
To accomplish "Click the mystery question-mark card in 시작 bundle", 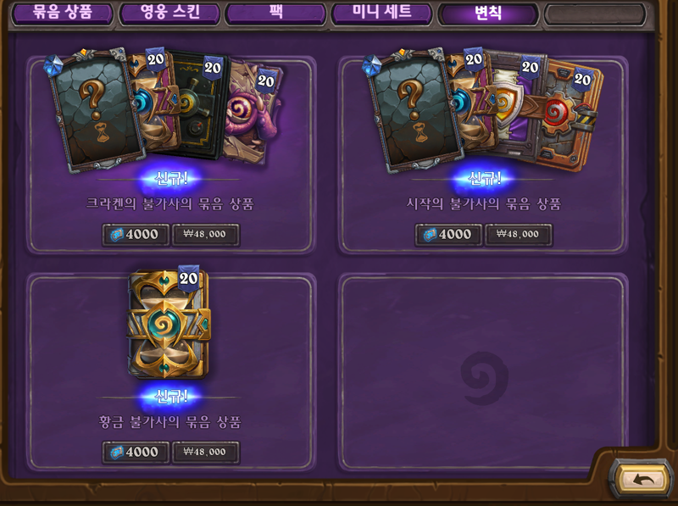I will pos(413,110).
